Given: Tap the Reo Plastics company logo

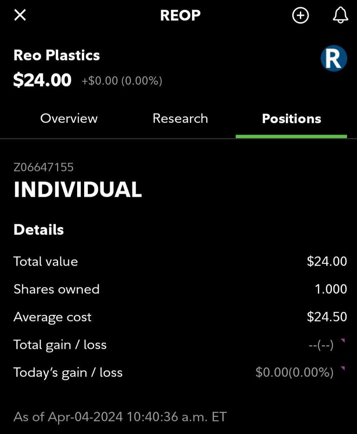Looking at the screenshot, I should [x=334, y=58].
